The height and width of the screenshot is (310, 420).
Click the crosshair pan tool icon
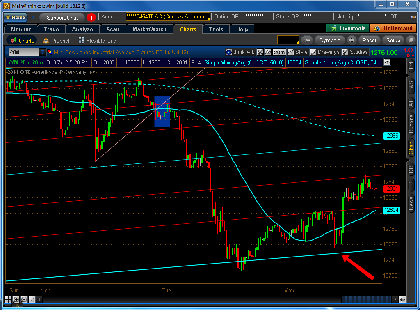(x=8, y=299)
